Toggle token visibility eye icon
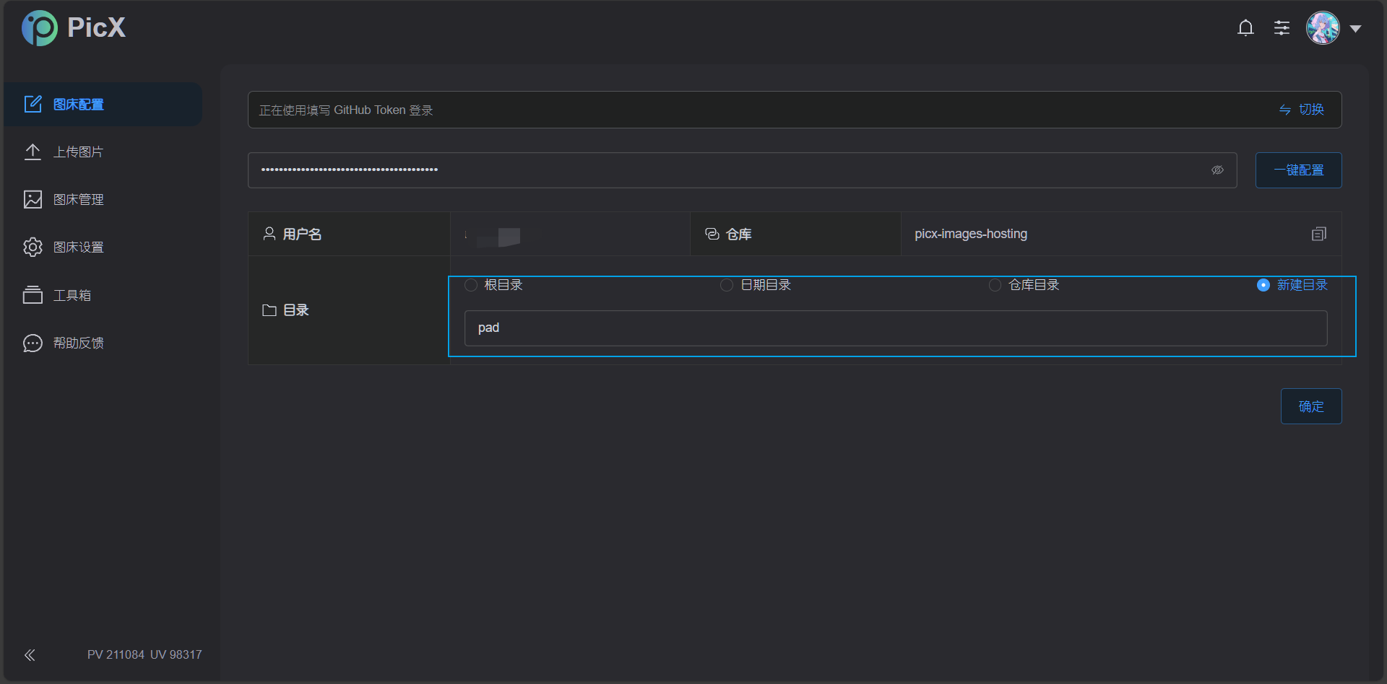1387x684 pixels. pos(1217,170)
